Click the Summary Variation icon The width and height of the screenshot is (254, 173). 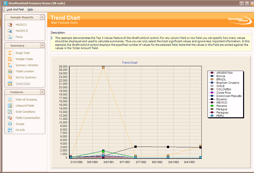point(10,65)
